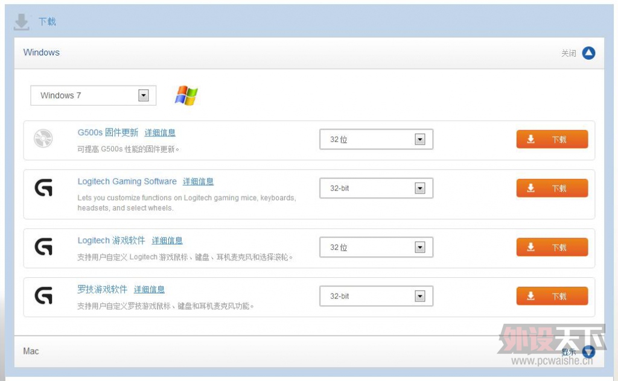Download Logitech 游戏软件
Image resolution: width=618 pixels, height=381 pixels.
(x=552, y=247)
